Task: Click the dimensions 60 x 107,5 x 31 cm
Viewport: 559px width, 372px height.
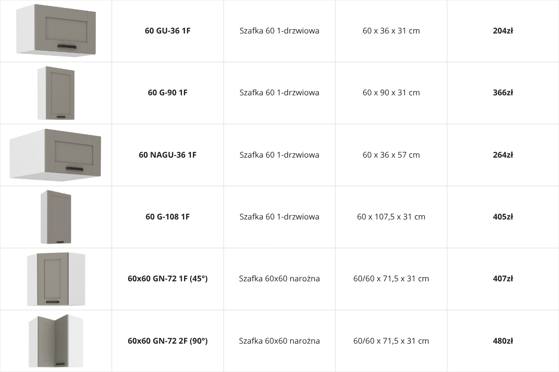Action: point(391,217)
